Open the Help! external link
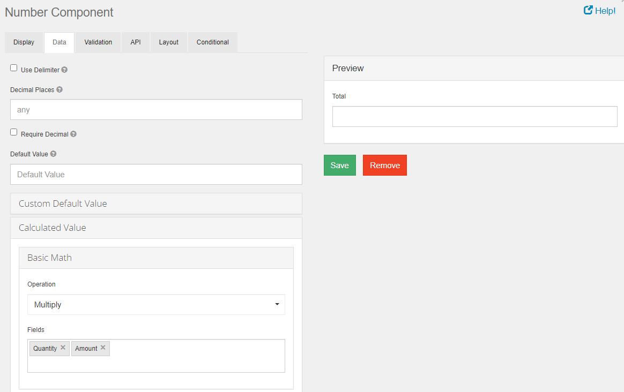Screen dimensions: 624x392 pyautogui.click(x=599, y=11)
